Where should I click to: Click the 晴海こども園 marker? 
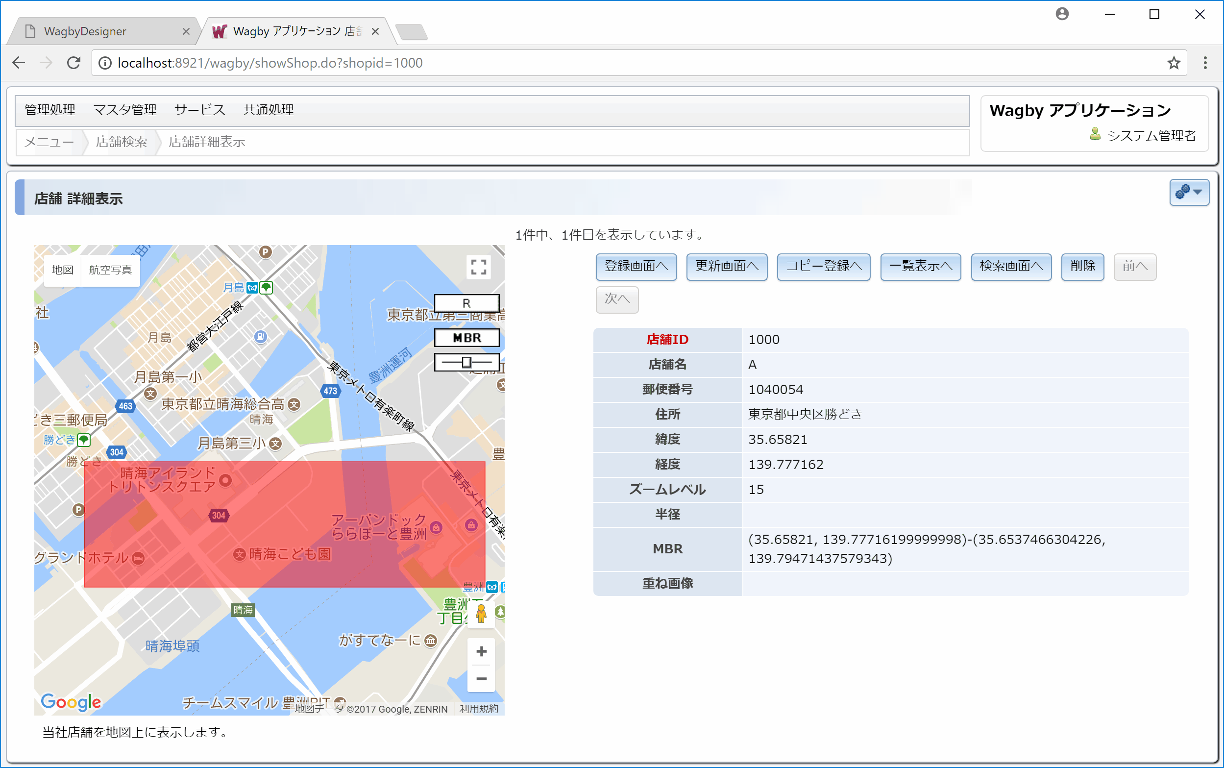coord(239,554)
